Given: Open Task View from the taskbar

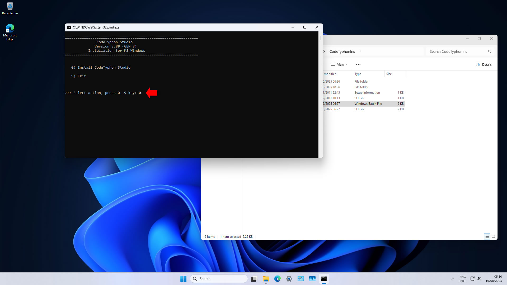Looking at the screenshot, I should pos(254,279).
